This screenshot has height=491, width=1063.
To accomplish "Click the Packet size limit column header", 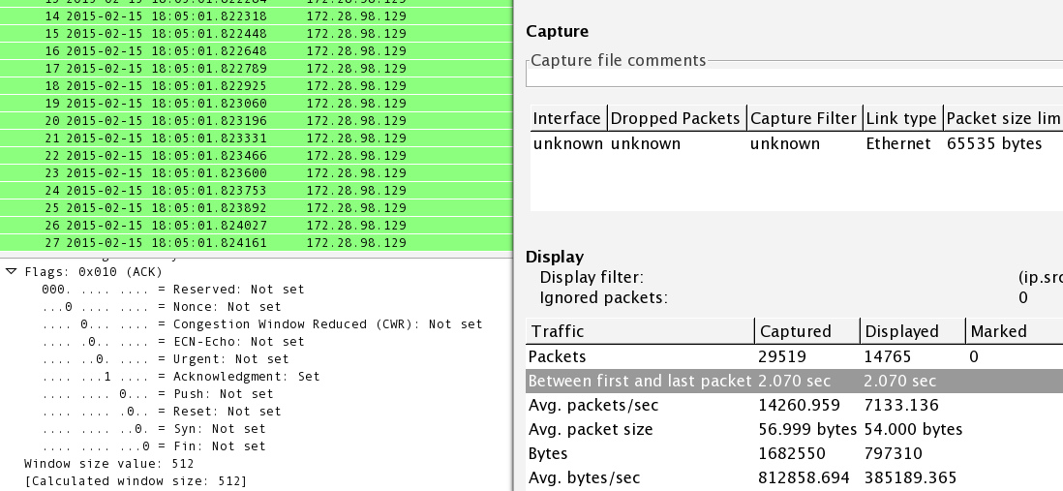I will [x=1003, y=118].
